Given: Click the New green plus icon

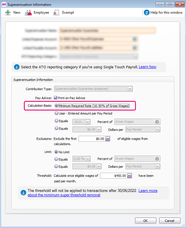Looking at the screenshot, I should pos(8,13).
